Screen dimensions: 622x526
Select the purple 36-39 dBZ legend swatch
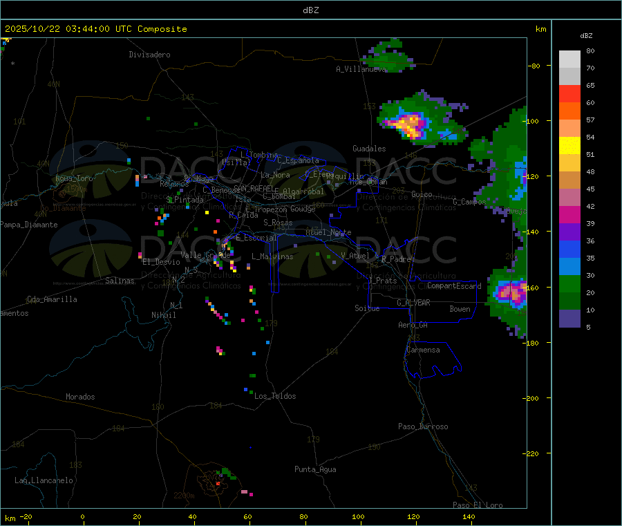click(x=569, y=232)
